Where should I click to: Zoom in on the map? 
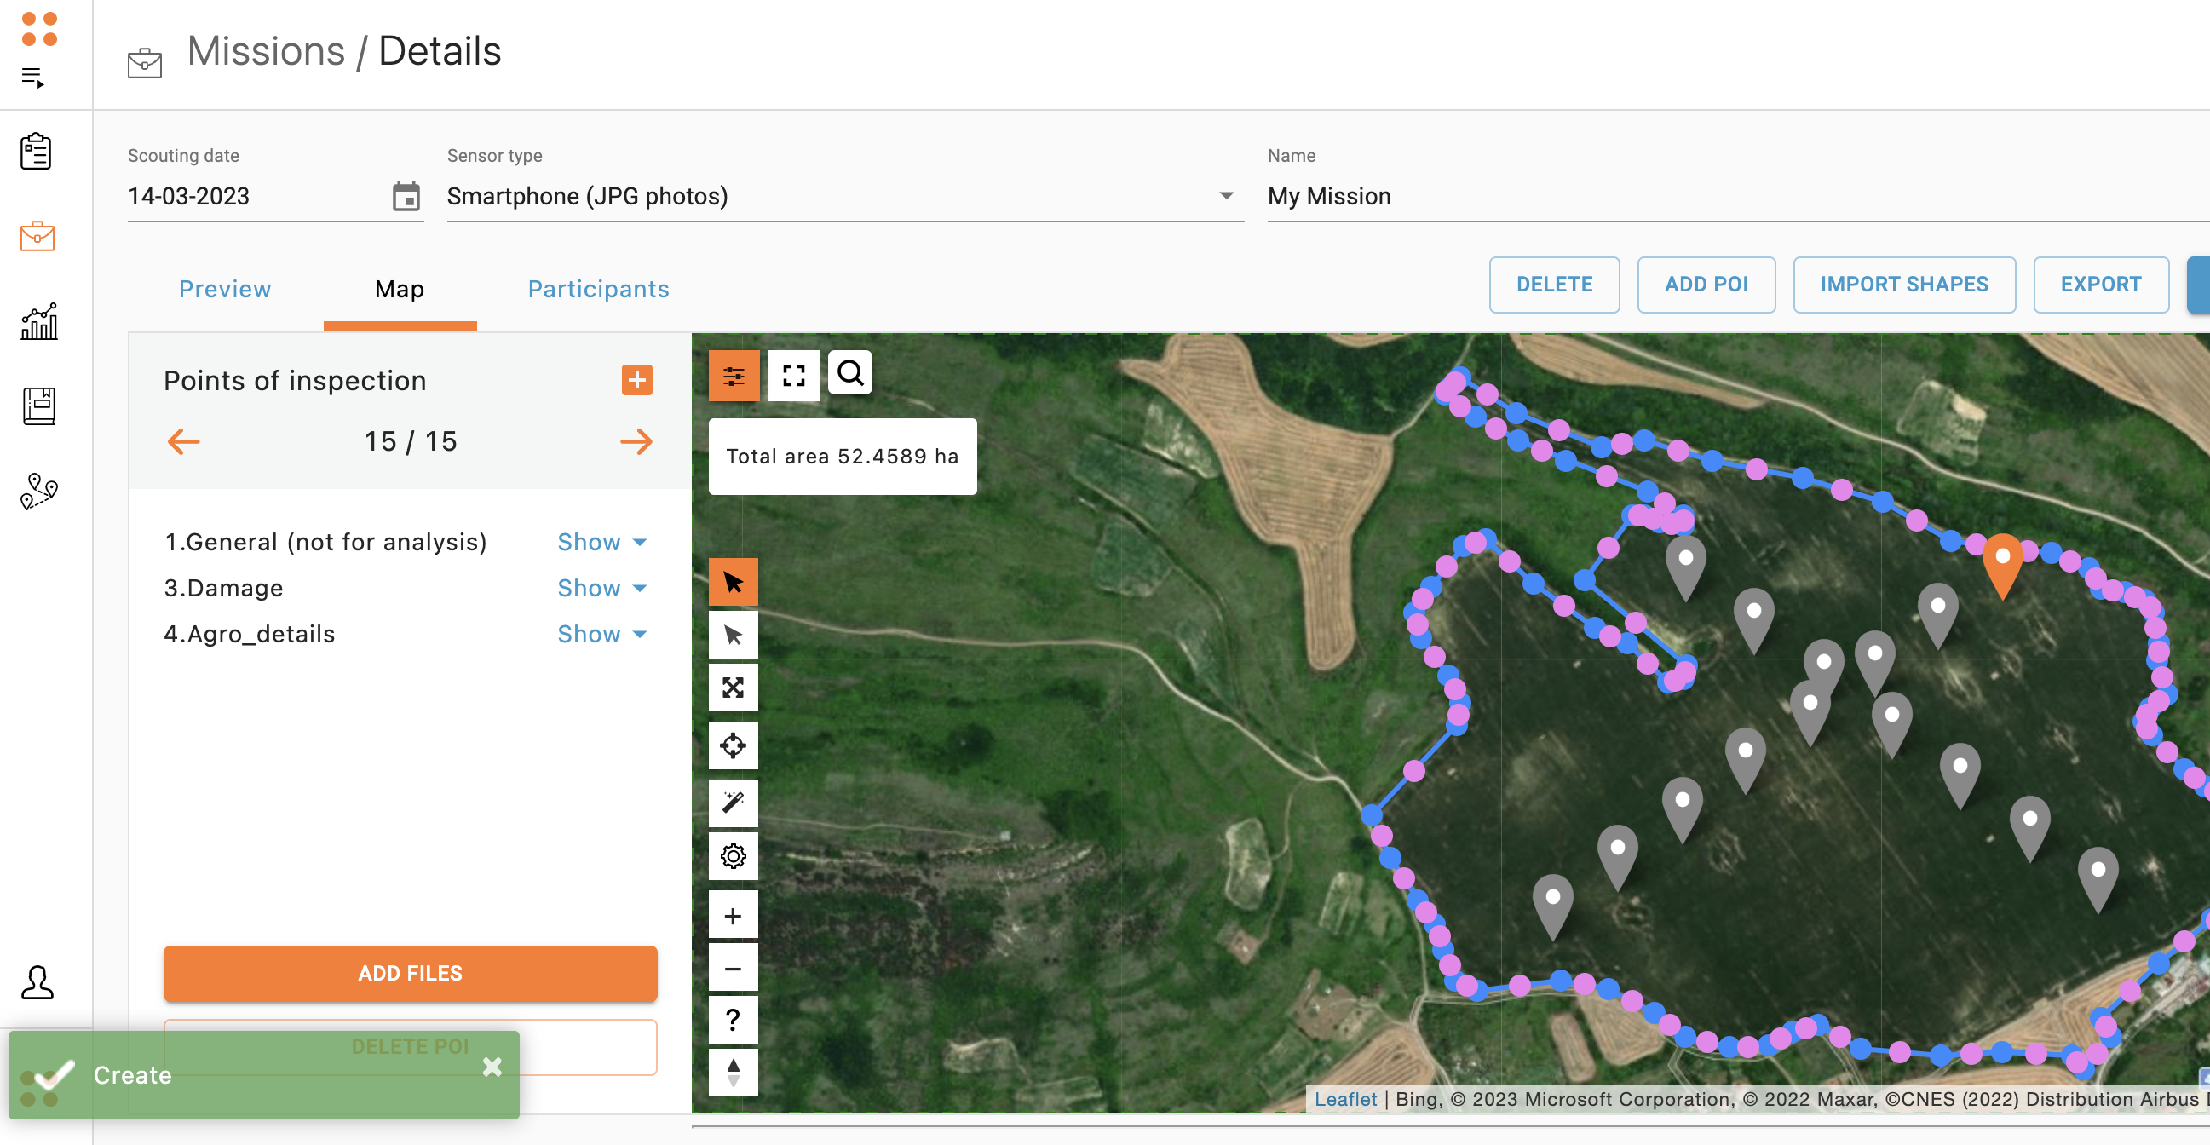click(733, 916)
